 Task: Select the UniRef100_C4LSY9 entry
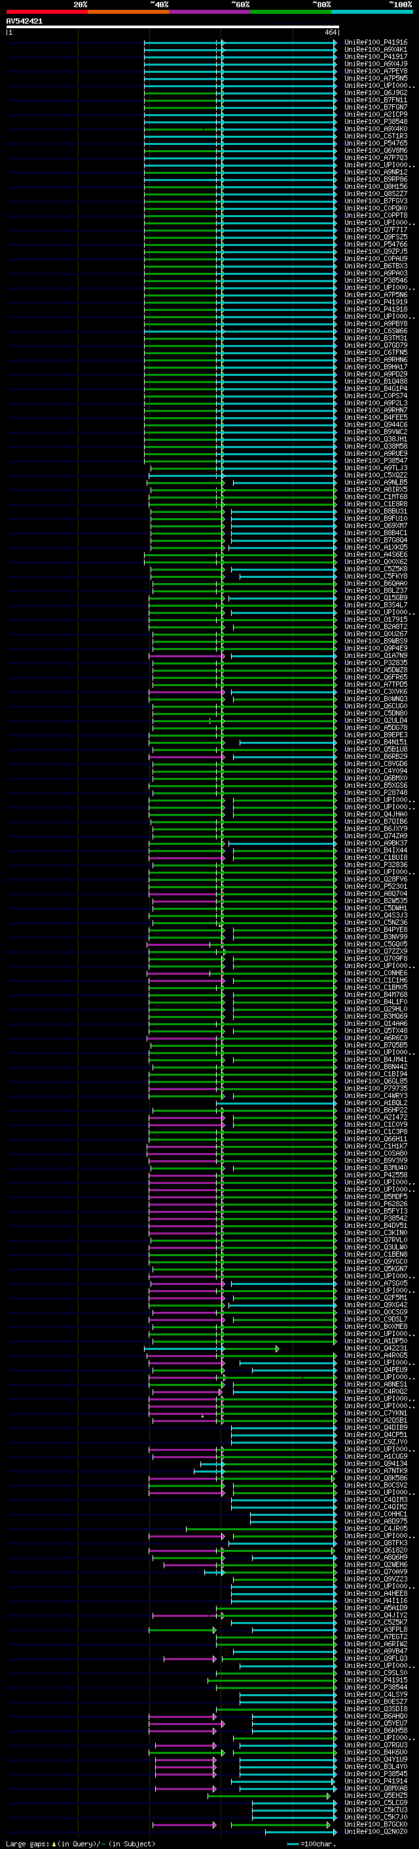pos(376,1695)
